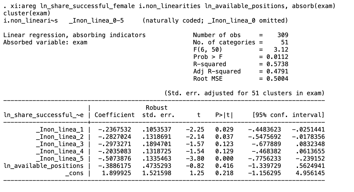Viewport: 354px width, 192px height.
Task: Click the Prob > F value 0.0112
Action: 277,57
